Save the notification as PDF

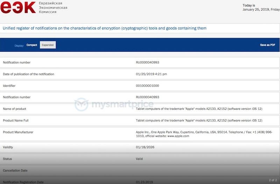tap(267, 45)
